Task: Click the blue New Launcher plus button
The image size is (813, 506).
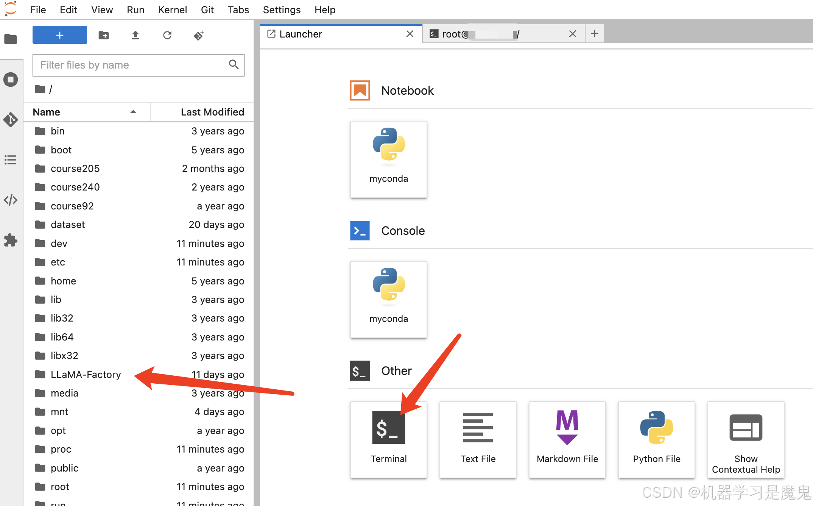Action: 60,35
